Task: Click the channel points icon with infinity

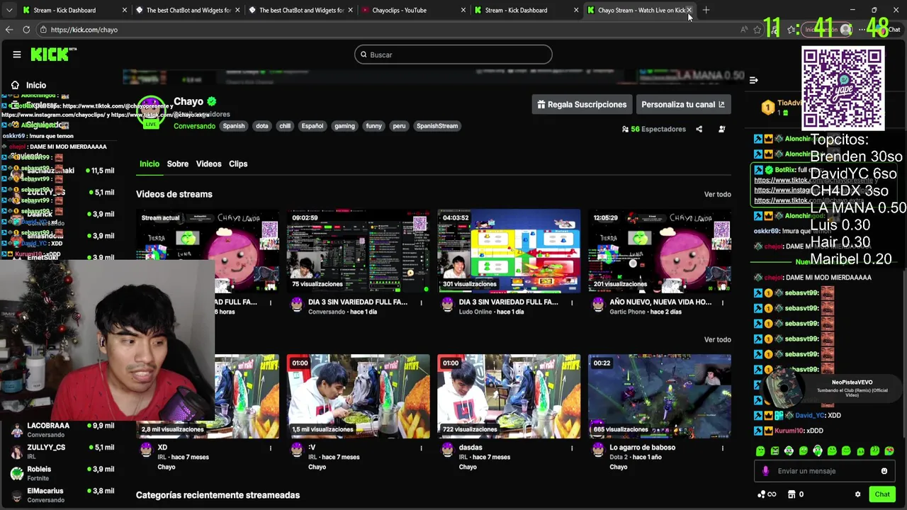Action: [766, 494]
